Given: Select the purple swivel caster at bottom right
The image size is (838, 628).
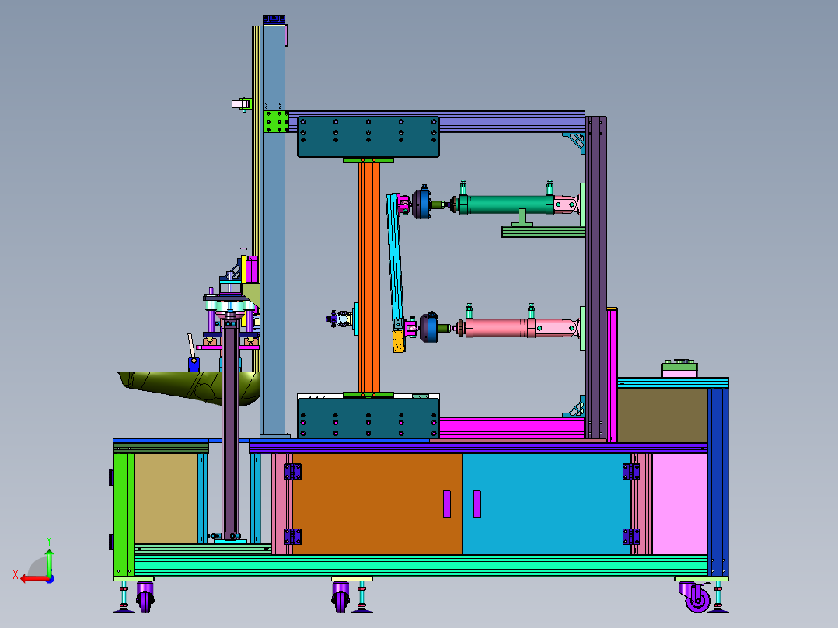Looking at the screenshot, I should [696, 597].
